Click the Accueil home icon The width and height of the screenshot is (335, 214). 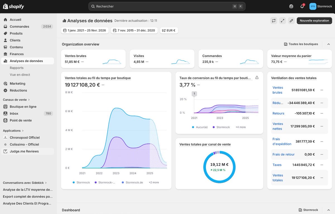coord(6,20)
